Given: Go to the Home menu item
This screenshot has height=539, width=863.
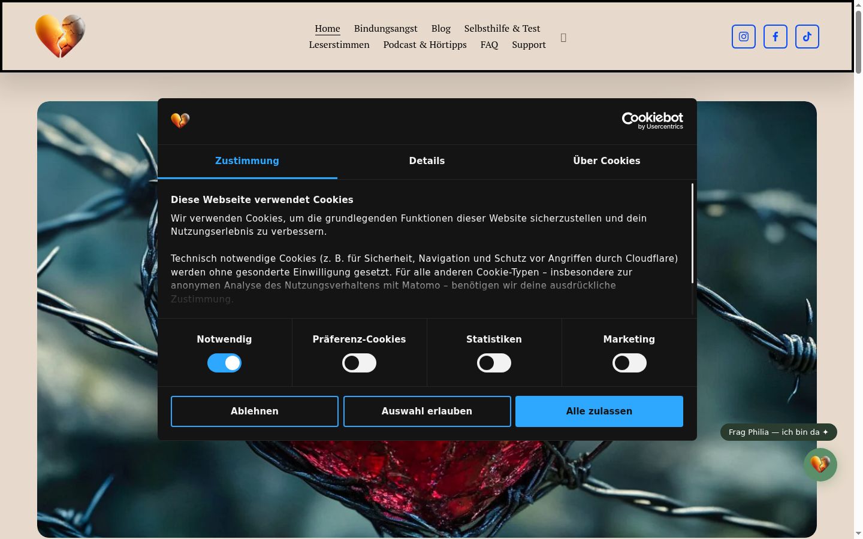Looking at the screenshot, I should [327, 29].
